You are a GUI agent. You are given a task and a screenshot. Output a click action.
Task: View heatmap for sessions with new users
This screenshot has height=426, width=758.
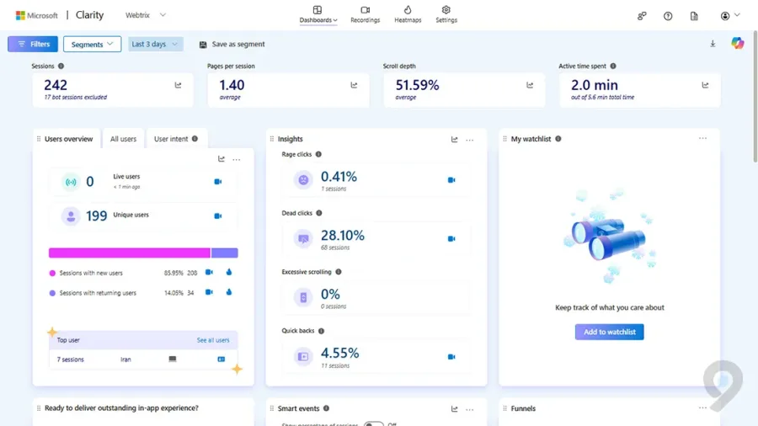coord(229,273)
